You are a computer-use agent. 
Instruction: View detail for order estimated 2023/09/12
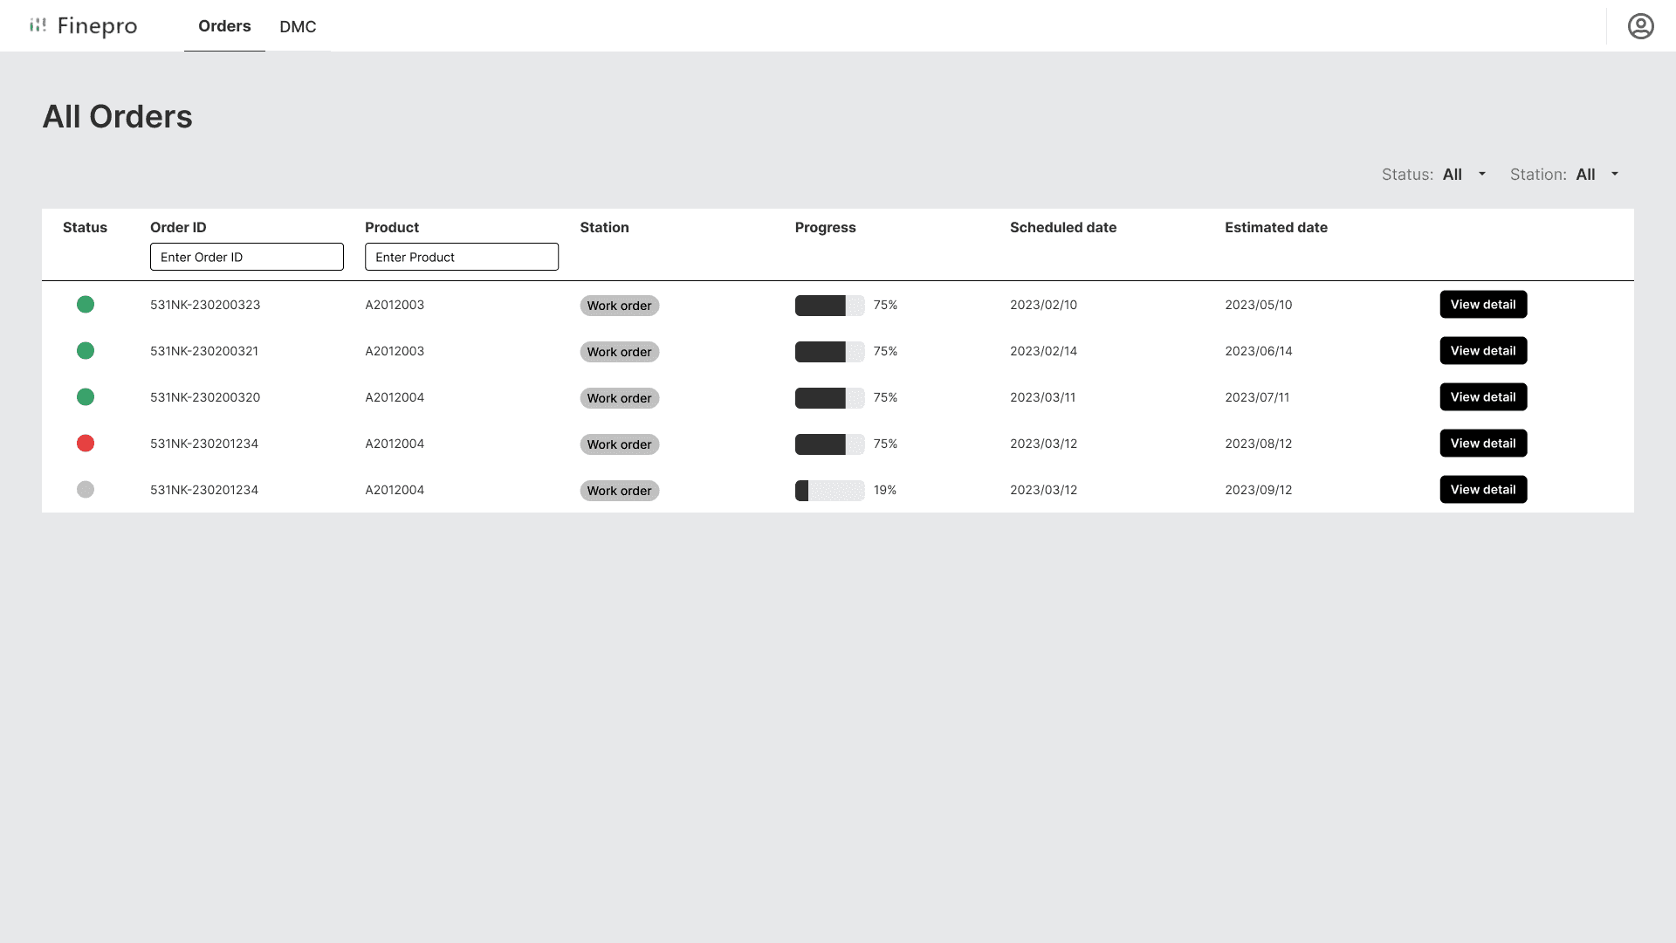[x=1482, y=490]
